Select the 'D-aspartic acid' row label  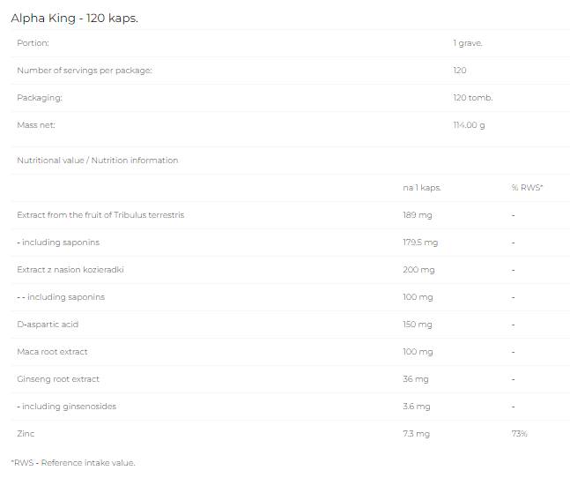pos(49,325)
